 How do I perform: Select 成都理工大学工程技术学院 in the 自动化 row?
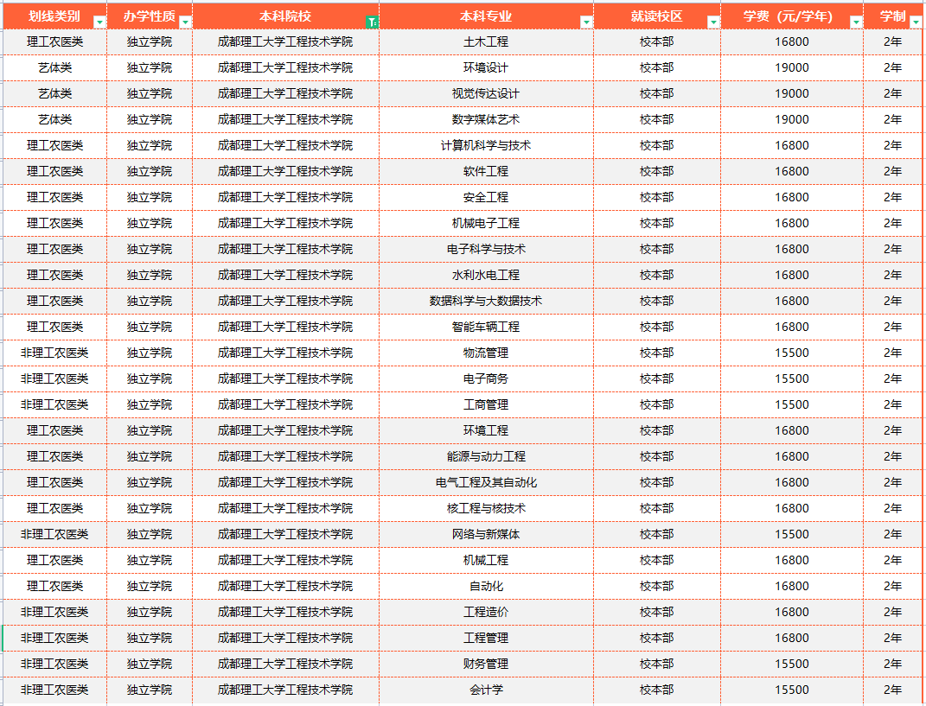285,587
